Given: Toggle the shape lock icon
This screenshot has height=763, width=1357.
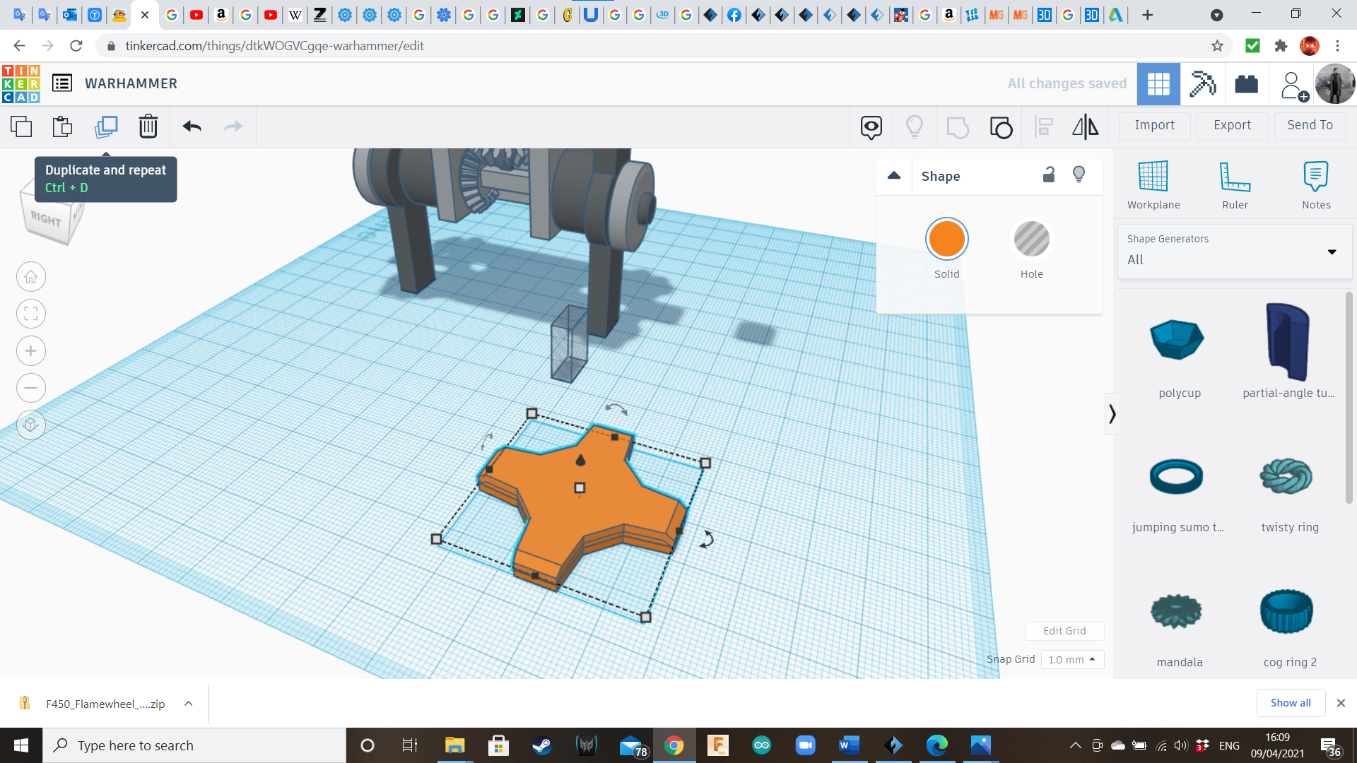Looking at the screenshot, I should pos(1048,175).
